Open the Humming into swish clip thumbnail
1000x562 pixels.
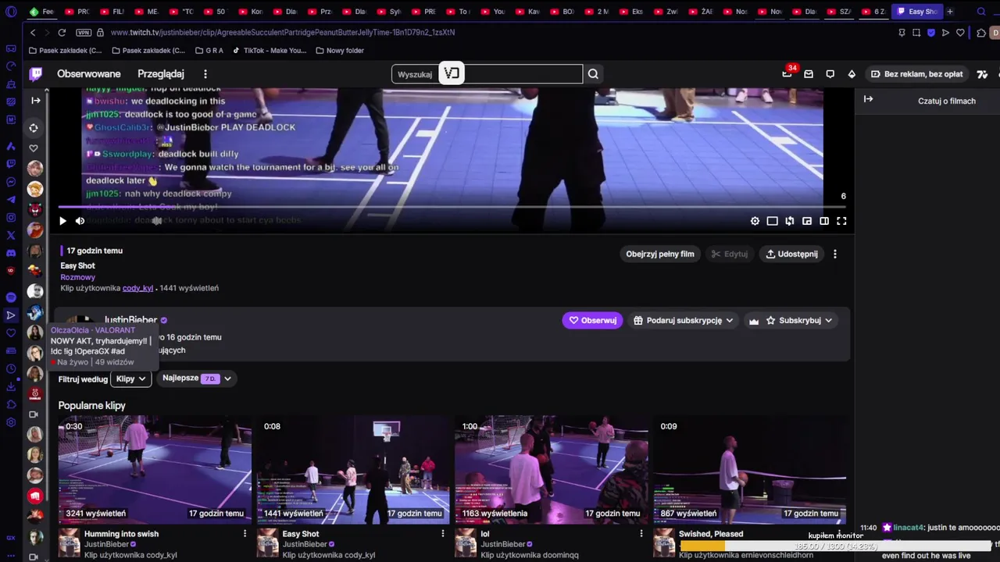pyautogui.click(x=155, y=471)
